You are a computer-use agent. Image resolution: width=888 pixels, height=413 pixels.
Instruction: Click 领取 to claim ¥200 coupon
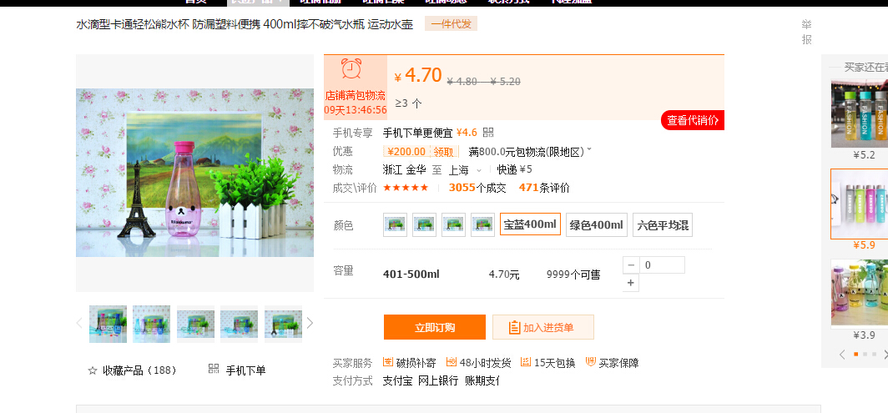click(442, 152)
